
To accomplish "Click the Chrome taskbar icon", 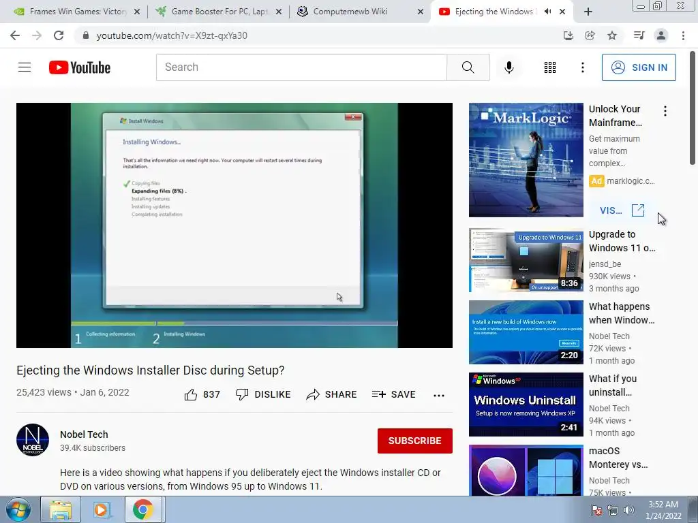I will pos(143,509).
